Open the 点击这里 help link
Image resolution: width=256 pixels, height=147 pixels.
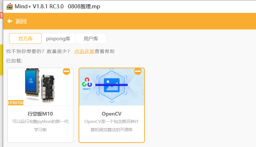point(84,51)
